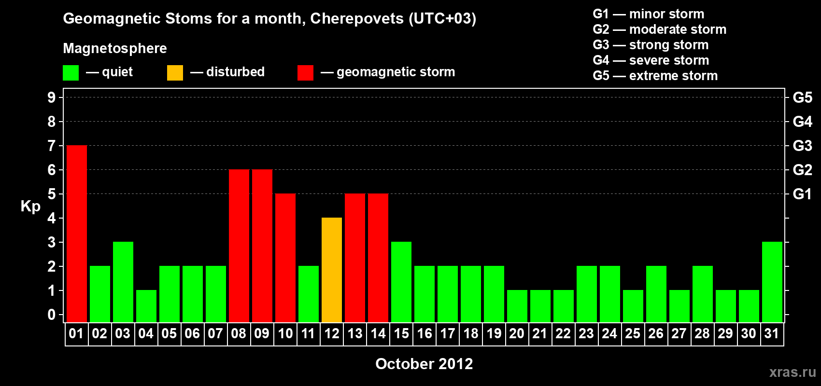The height and width of the screenshot is (386, 821).
Task: Click the date label '31' on the x-axis
Action: pyautogui.click(x=772, y=334)
